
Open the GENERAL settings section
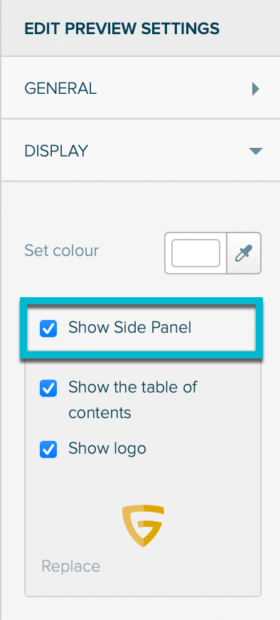pyautogui.click(x=140, y=87)
